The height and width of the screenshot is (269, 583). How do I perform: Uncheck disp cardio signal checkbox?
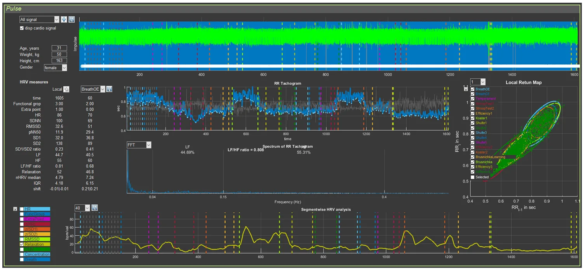[x=22, y=28]
